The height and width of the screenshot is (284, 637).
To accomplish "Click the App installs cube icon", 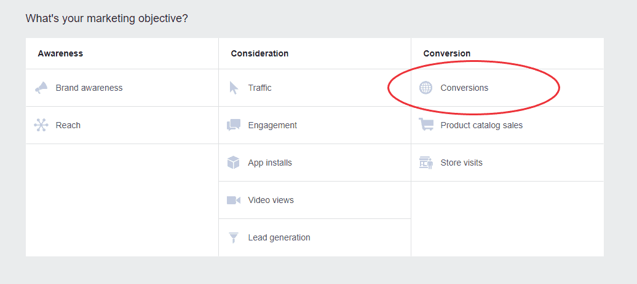I will click(234, 163).
